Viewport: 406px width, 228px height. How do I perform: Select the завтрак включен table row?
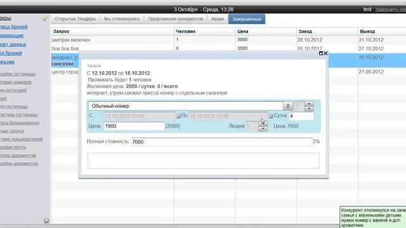(x=228, y=40)
